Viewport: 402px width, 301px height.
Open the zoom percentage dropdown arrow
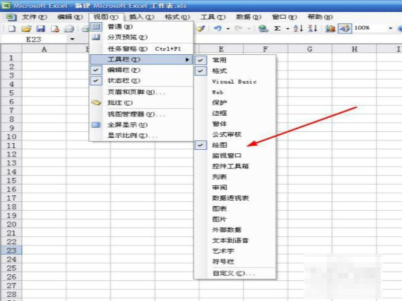pos(391,28)
